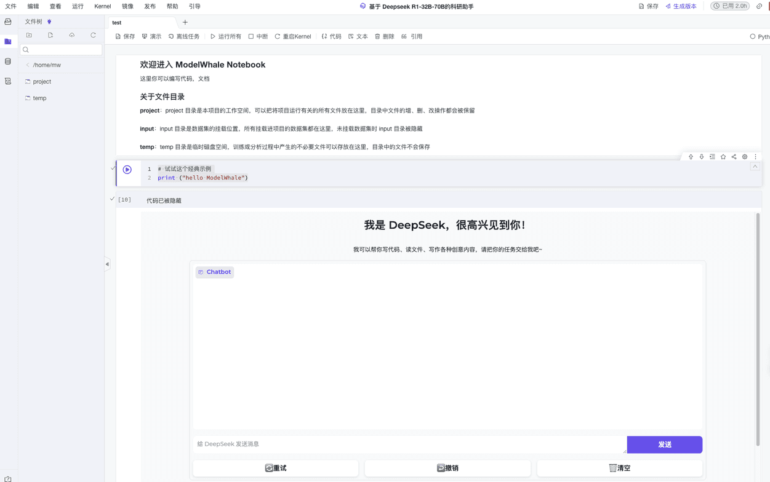770x482 pixels.
Task: Open 离线任务 offline tasks
Action: click(x=184, y=36)
